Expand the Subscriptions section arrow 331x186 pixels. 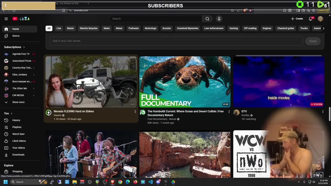[24, 47]
